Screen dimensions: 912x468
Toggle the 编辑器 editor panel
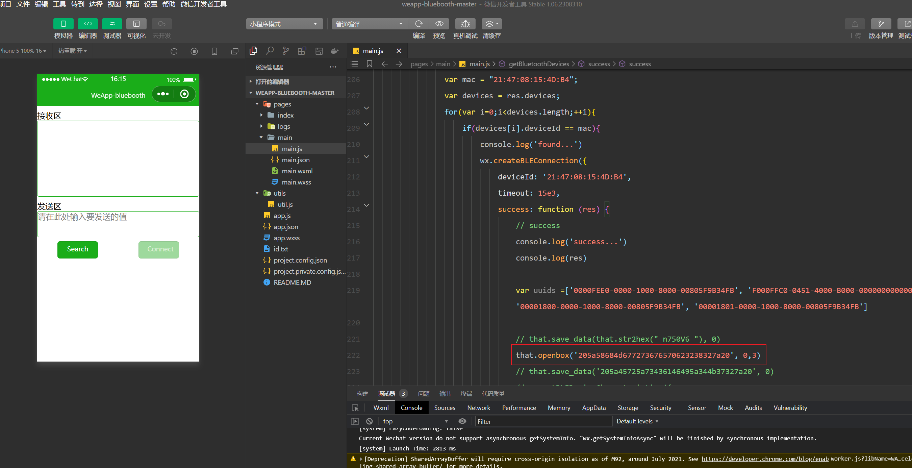pos(87,24)
